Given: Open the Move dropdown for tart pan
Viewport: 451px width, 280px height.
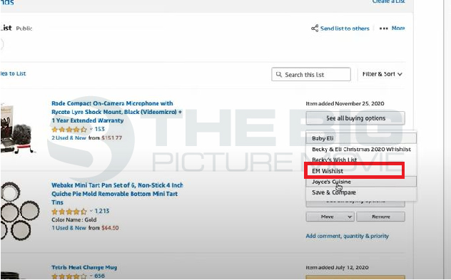Looking at the screenshot, I should (x=330, y=217).
